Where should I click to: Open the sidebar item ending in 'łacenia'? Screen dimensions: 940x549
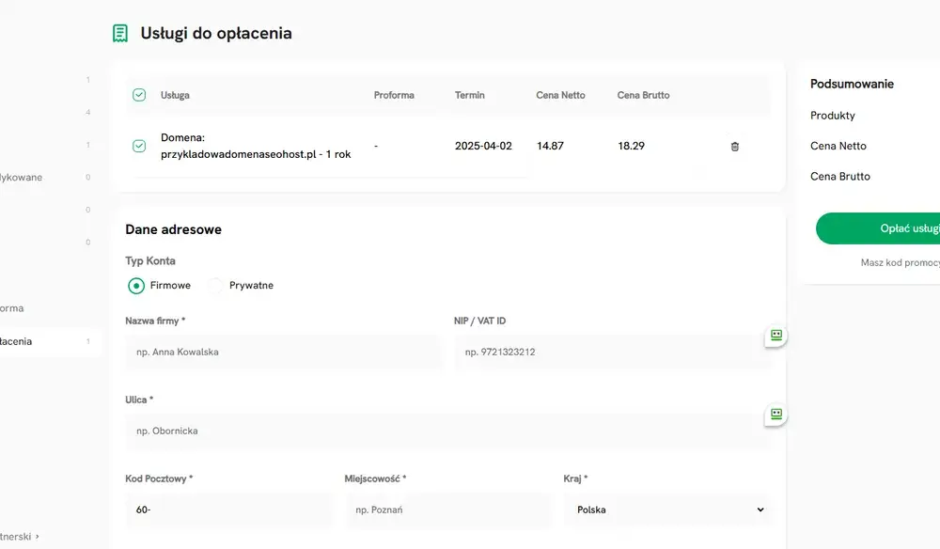[x=51, y=341]
